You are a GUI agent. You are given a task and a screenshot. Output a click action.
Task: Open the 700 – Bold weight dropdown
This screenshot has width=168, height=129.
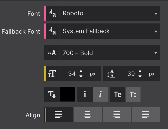tap(110, 53)
